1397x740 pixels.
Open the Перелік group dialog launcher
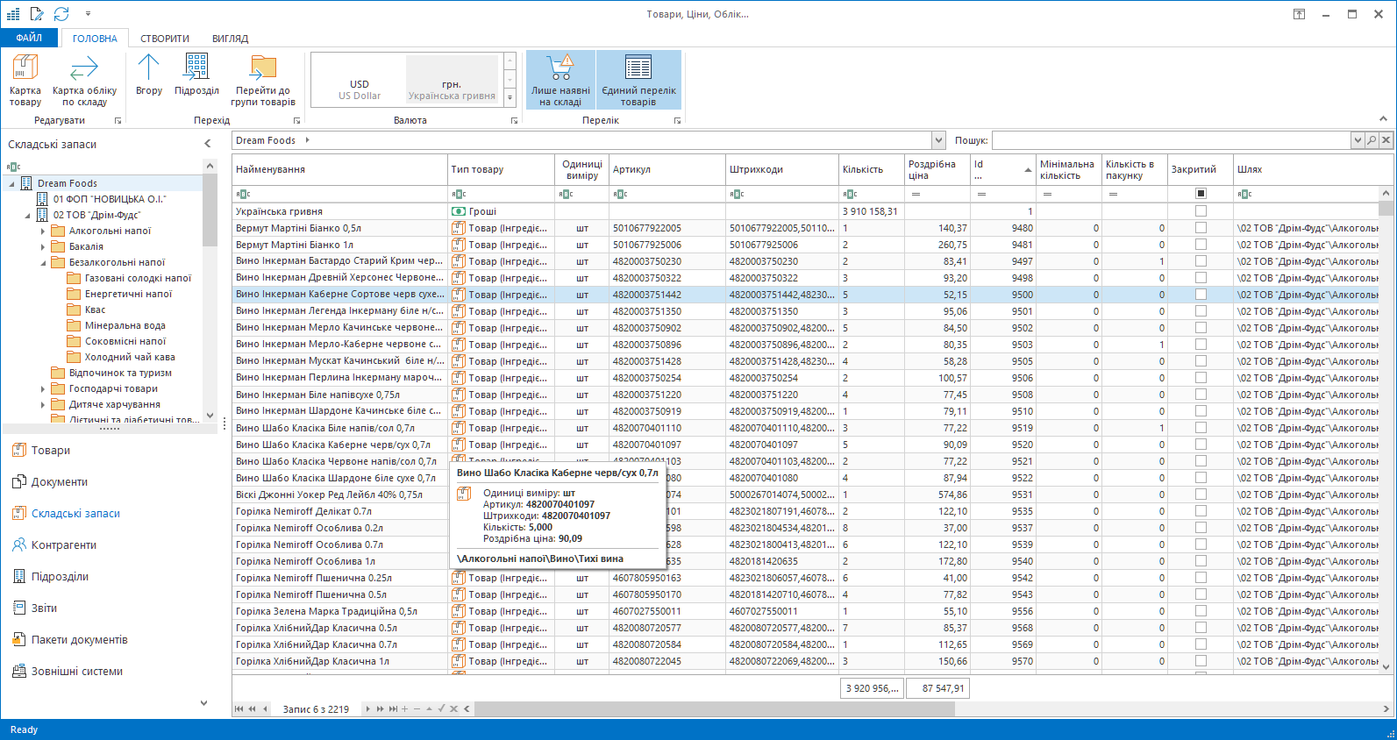click(x=677, y=121)
